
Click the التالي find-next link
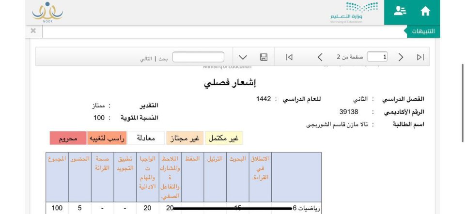pos(147,58)
